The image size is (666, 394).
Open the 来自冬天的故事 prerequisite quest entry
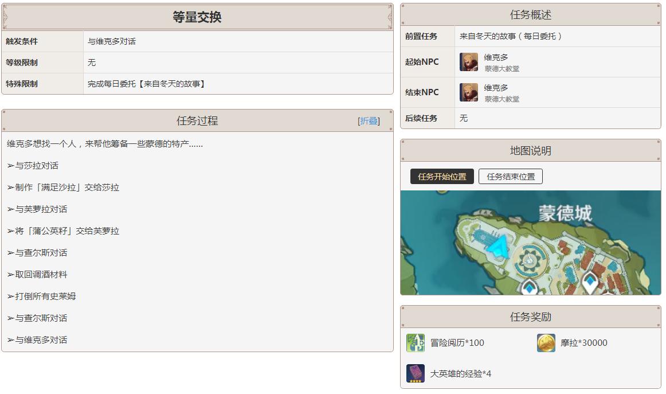[510, 36]
